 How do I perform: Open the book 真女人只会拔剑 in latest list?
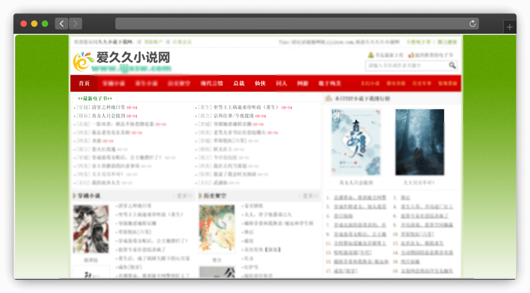click(x=109, y=116)
